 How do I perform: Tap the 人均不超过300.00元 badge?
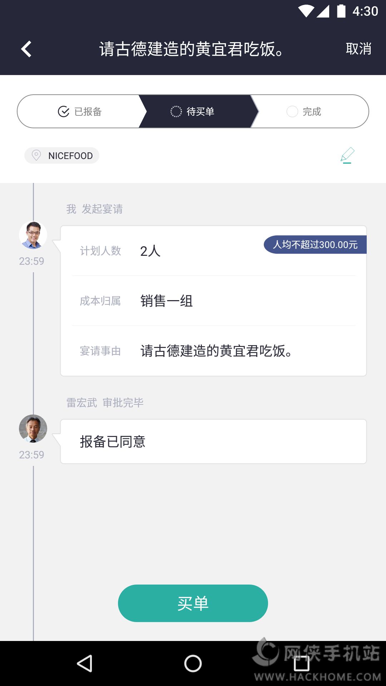pos(315,245)
